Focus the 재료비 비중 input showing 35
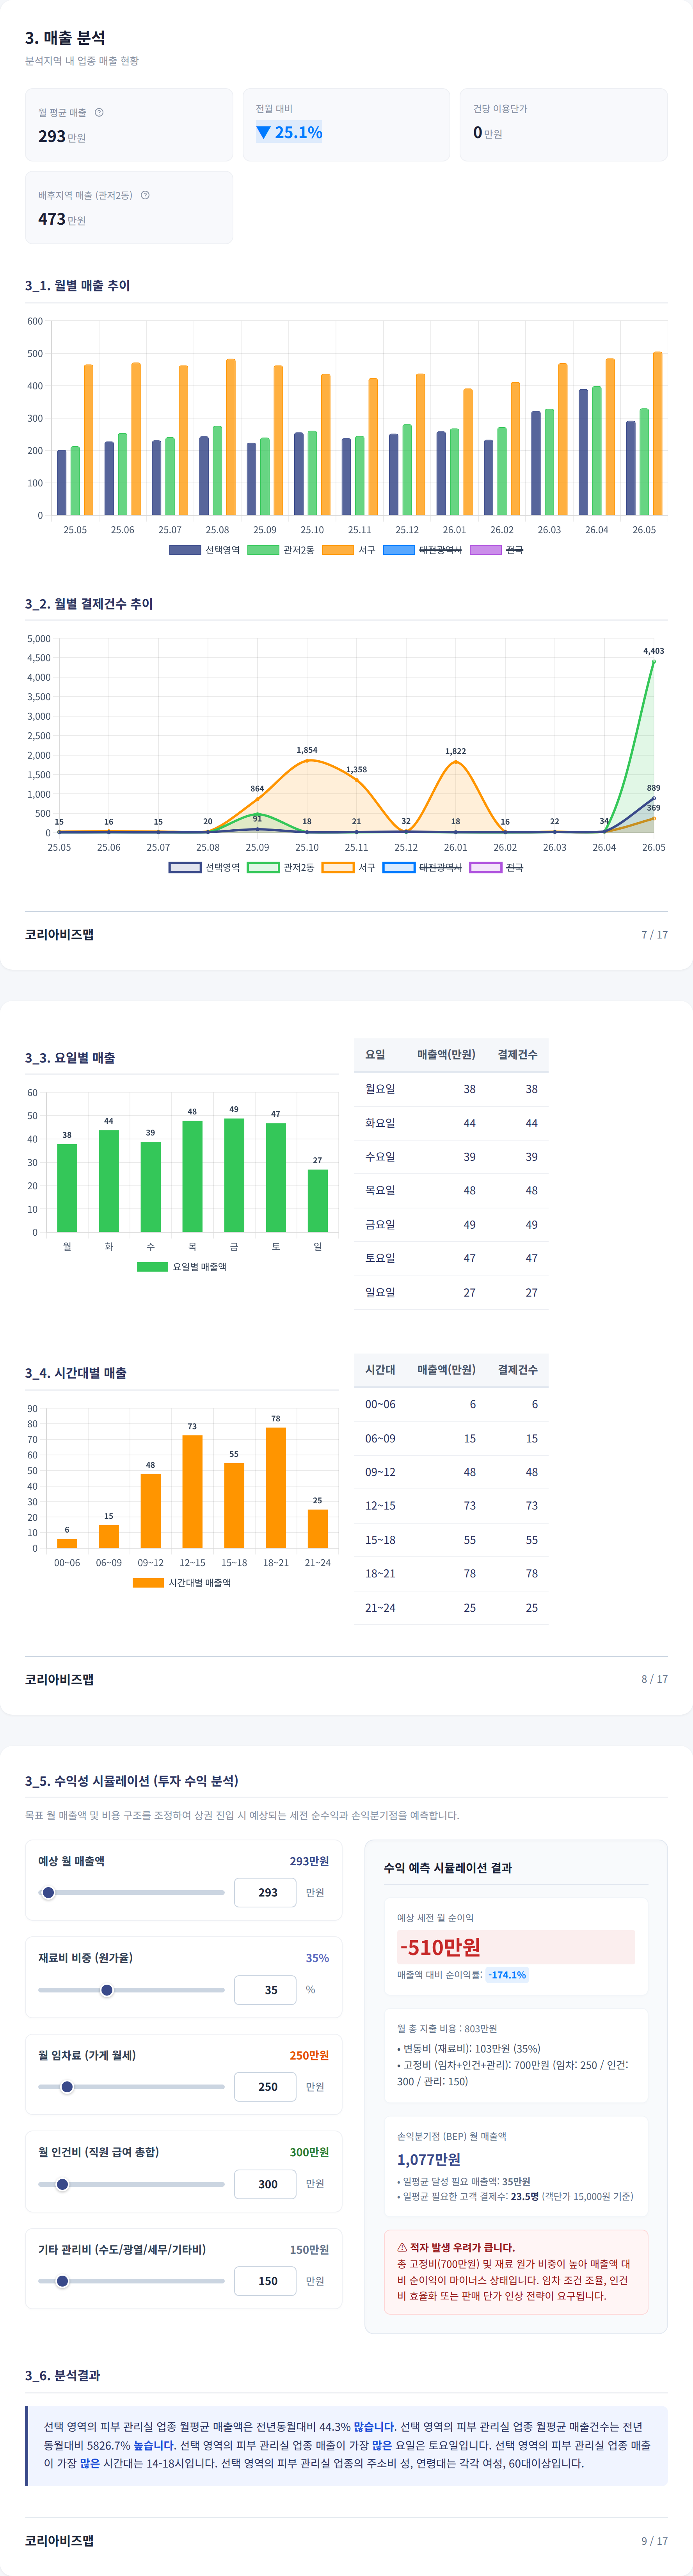Screen dimensions: 693x2576 [265, 1990]
